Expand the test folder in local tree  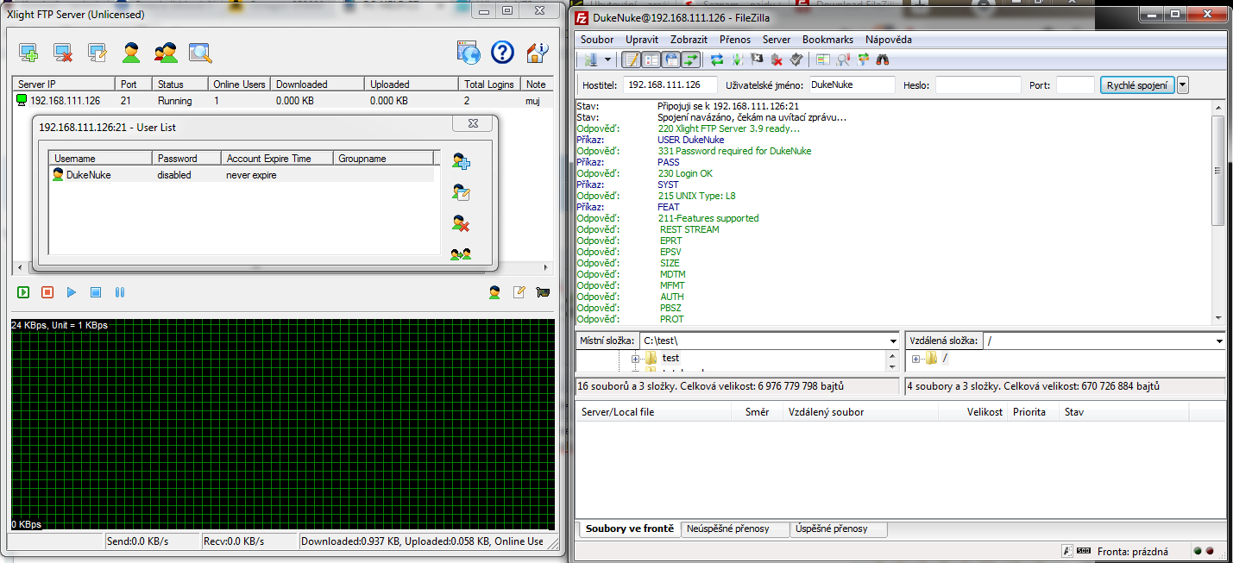(x=636, y=358)
